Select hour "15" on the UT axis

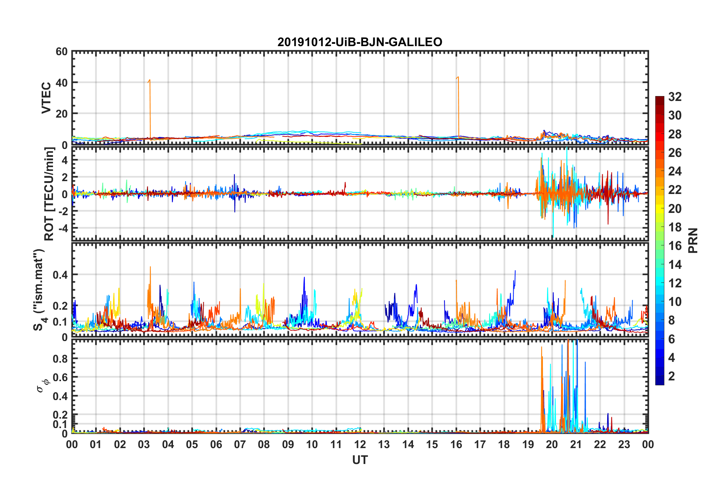(432, 444)
